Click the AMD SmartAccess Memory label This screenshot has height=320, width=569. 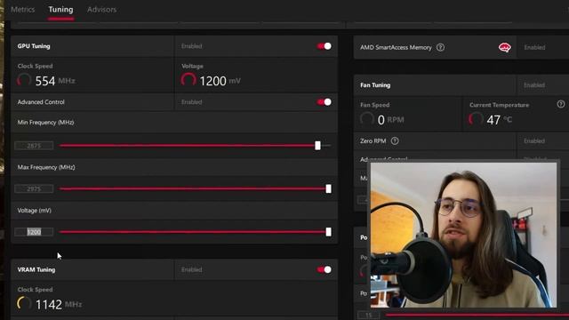click(x=396, y=47)
